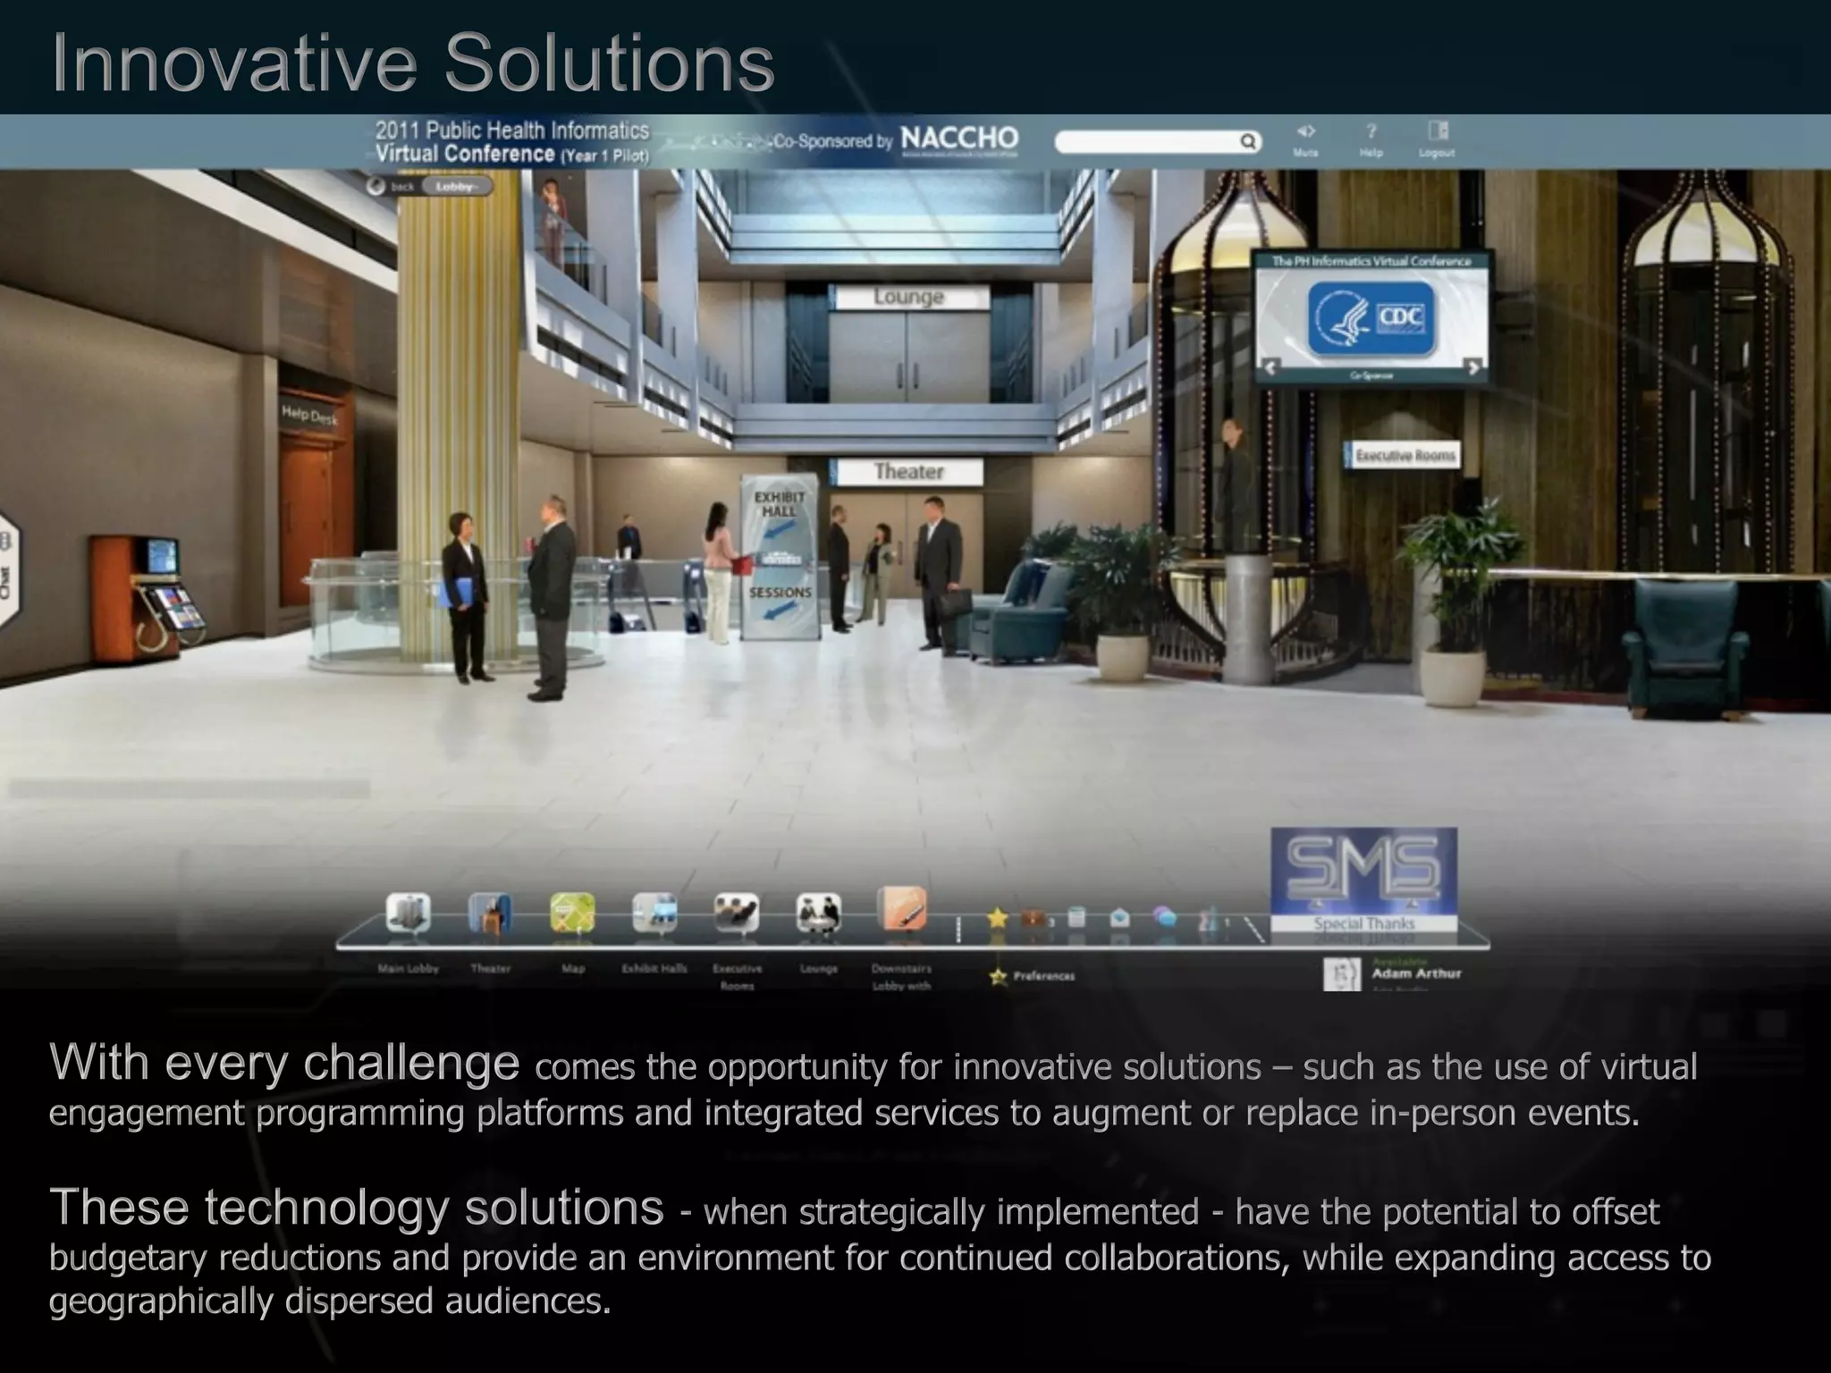The image size is (1831, 1373).
Task: Open the Executive Rooms dock icon
Action: tap(737, 913)
